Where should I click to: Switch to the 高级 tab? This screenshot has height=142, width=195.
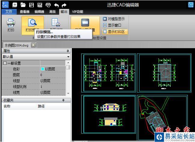click(52, 12)
